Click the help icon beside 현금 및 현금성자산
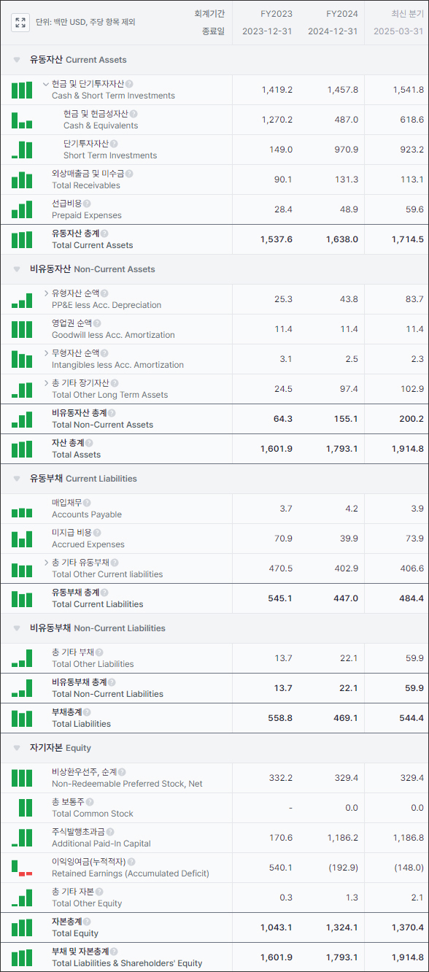The image size is (429, 972). point(134,114)
